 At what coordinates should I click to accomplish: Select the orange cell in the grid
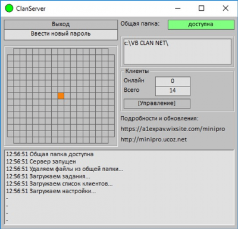61,96
